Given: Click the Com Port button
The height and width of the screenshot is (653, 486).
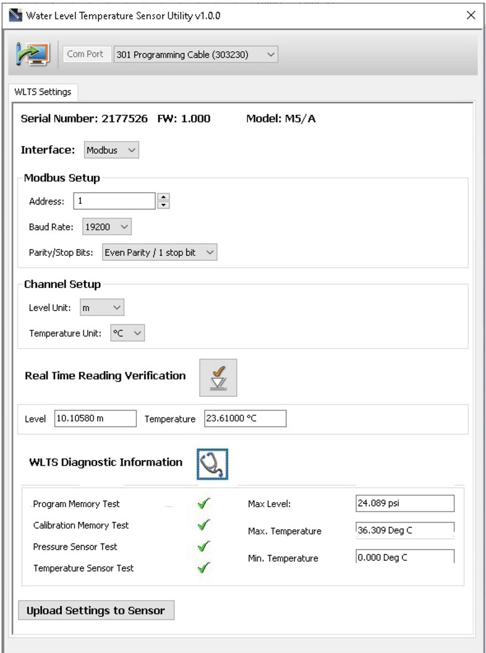Looking at the screenshot, I should (x=87, y=54).
